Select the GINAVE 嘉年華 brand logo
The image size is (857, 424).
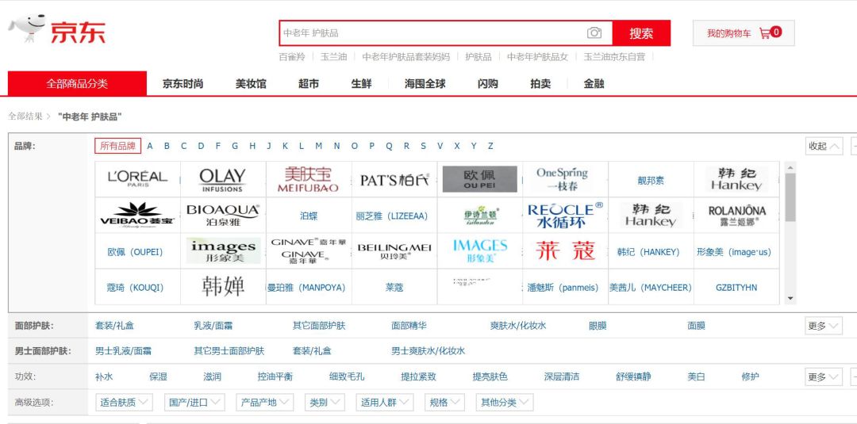[x=308, y=251]
